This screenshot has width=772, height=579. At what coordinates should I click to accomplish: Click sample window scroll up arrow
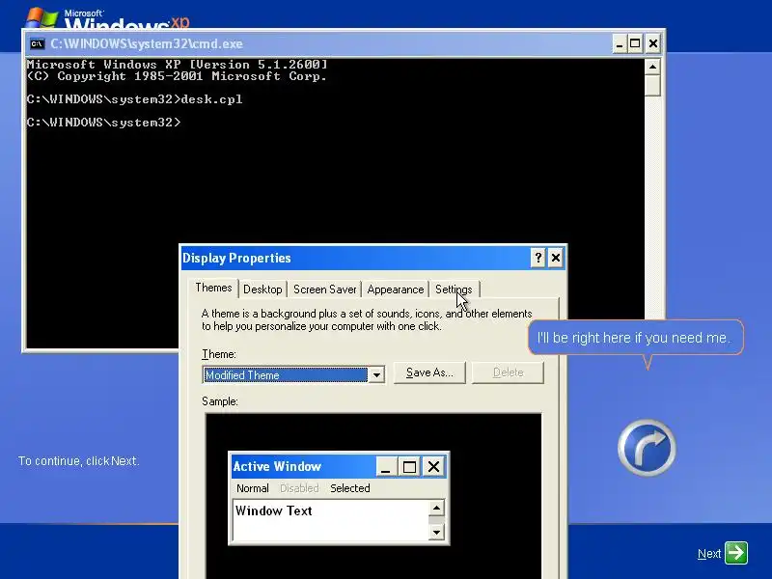(x=436, y=508)
